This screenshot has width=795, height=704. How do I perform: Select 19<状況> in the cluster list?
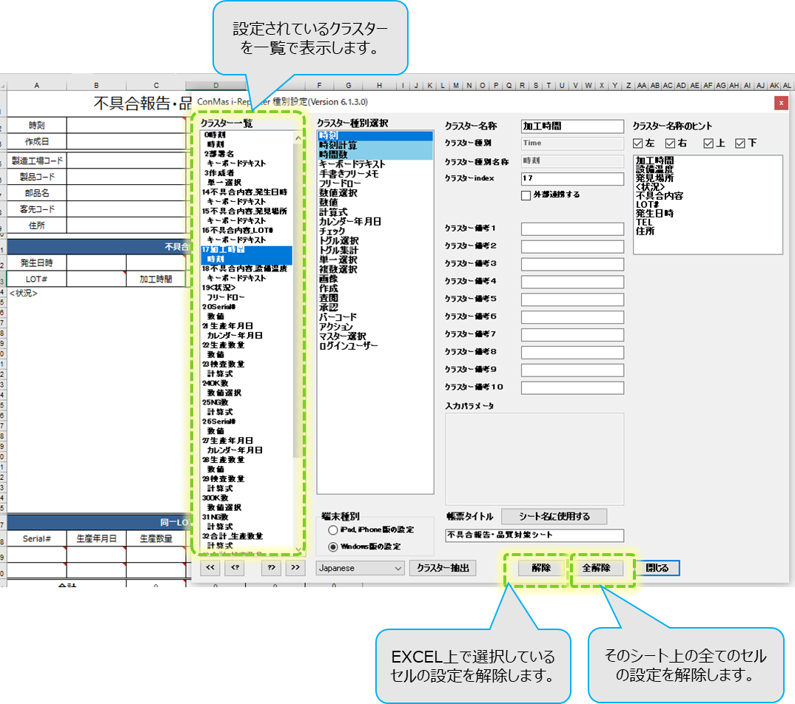tap(219, 288)
